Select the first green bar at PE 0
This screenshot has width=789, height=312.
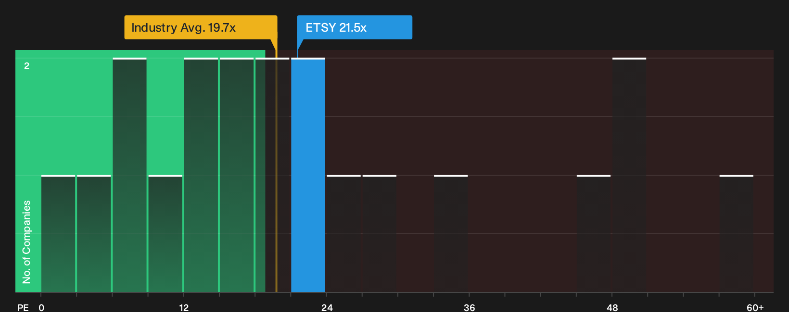point(58,233)
